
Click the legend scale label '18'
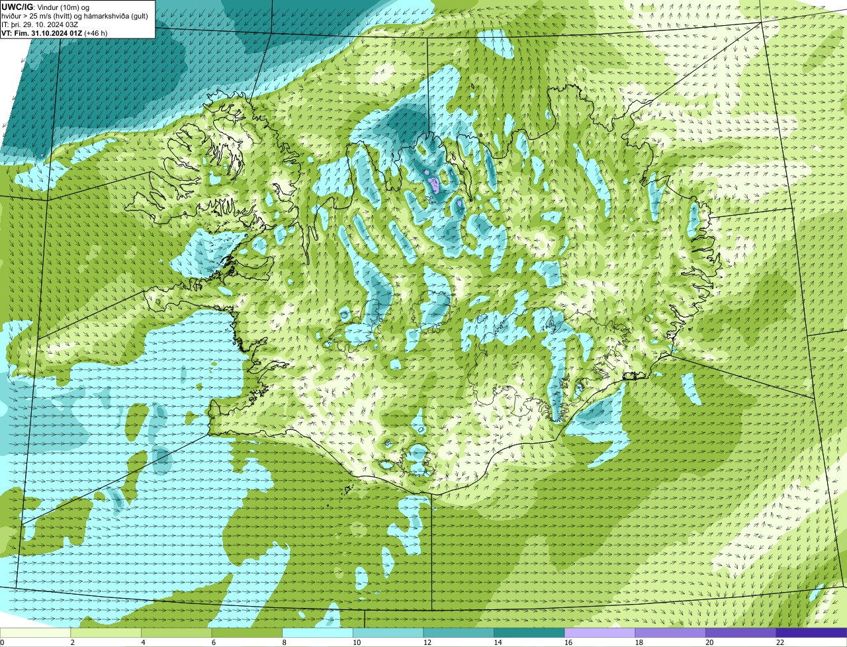tap(639, 642)
